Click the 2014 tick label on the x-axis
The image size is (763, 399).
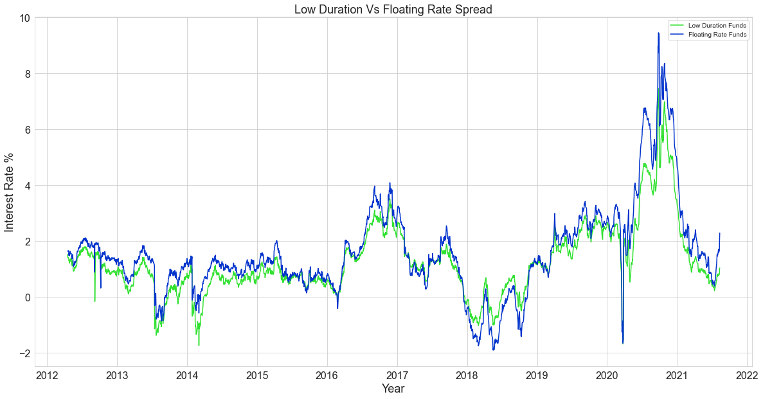(187, 375)
